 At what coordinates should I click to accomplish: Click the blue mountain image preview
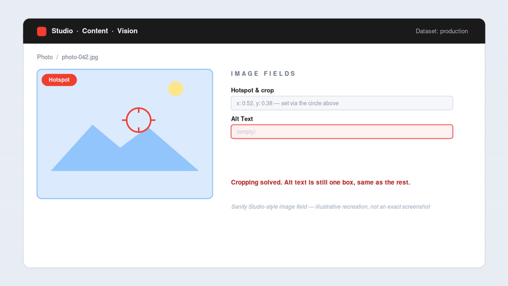click(125, 134)
